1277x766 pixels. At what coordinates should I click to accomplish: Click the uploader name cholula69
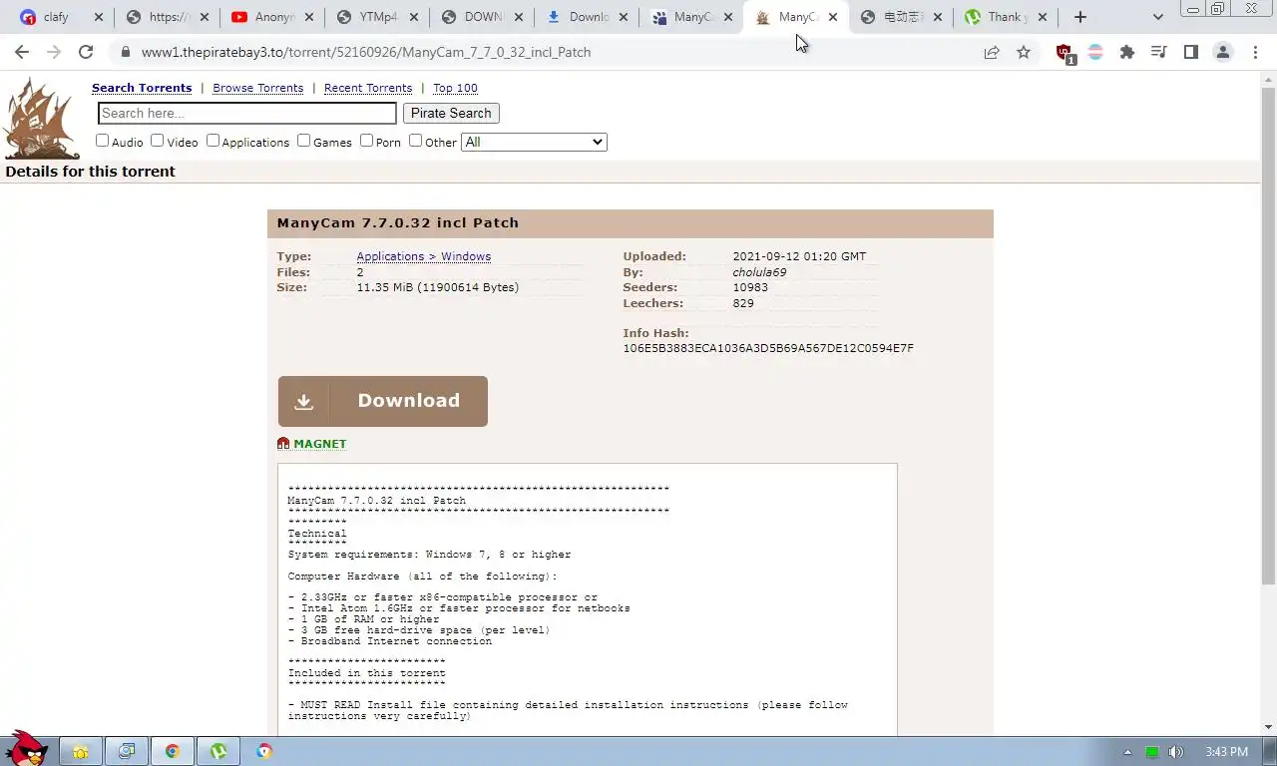(759, 272)
